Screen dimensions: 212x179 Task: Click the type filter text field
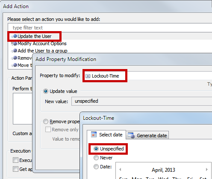click(110, 28)
